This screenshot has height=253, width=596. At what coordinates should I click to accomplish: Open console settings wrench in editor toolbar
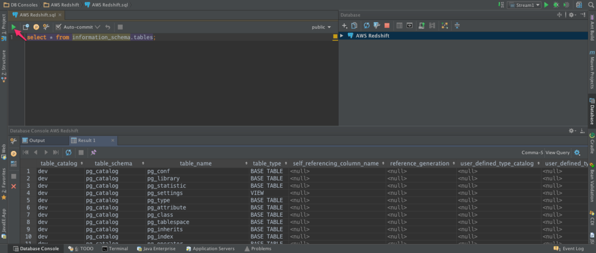click(x=46, y=27)
